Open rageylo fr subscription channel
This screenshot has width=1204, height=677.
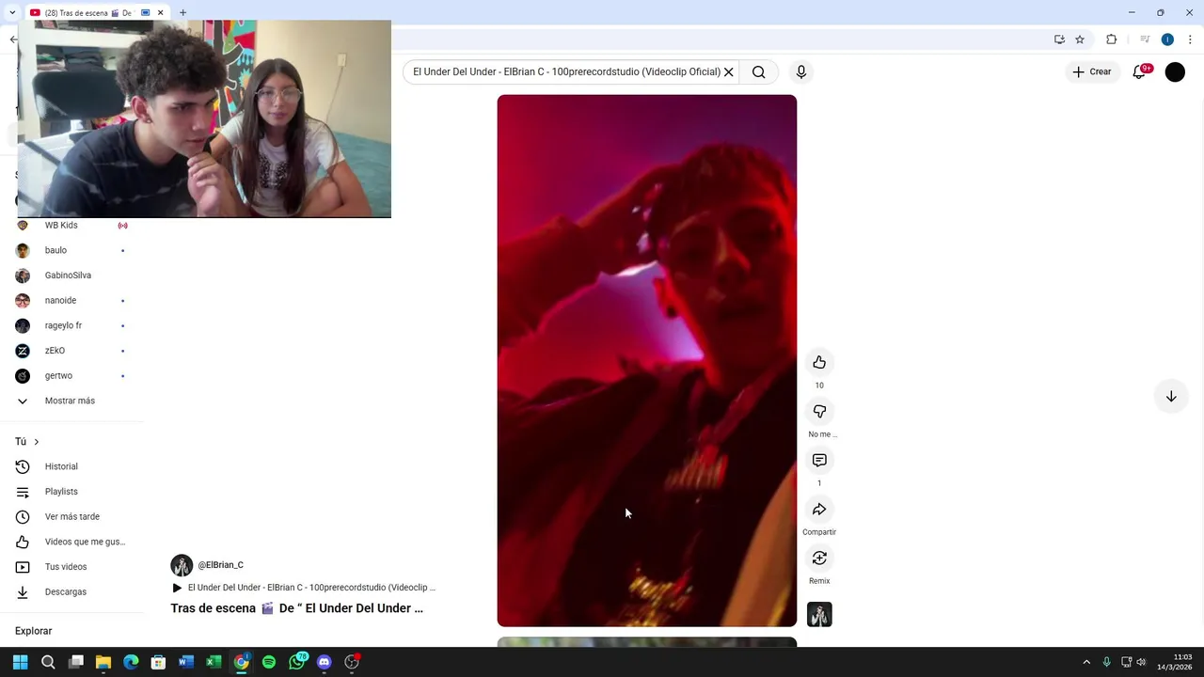[72, 326]
